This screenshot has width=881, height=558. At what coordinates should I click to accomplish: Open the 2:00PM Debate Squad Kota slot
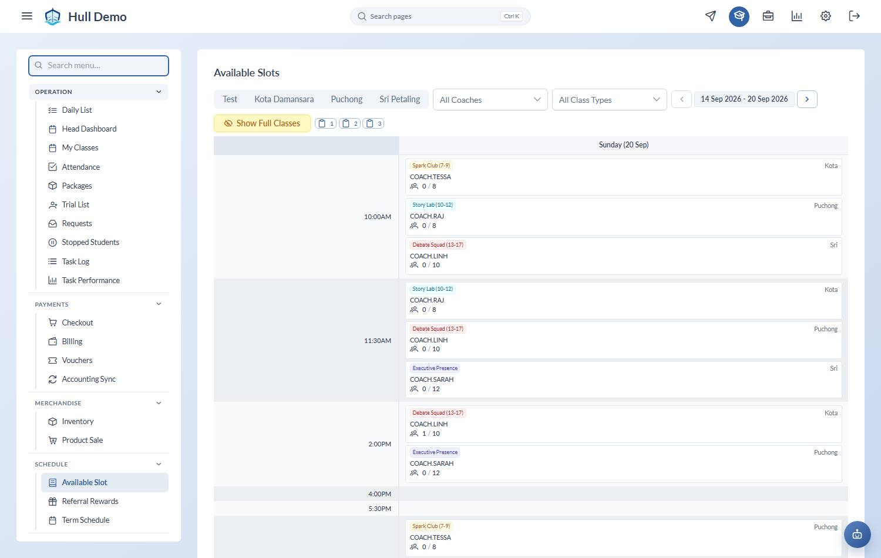click(x=623, y=424)
